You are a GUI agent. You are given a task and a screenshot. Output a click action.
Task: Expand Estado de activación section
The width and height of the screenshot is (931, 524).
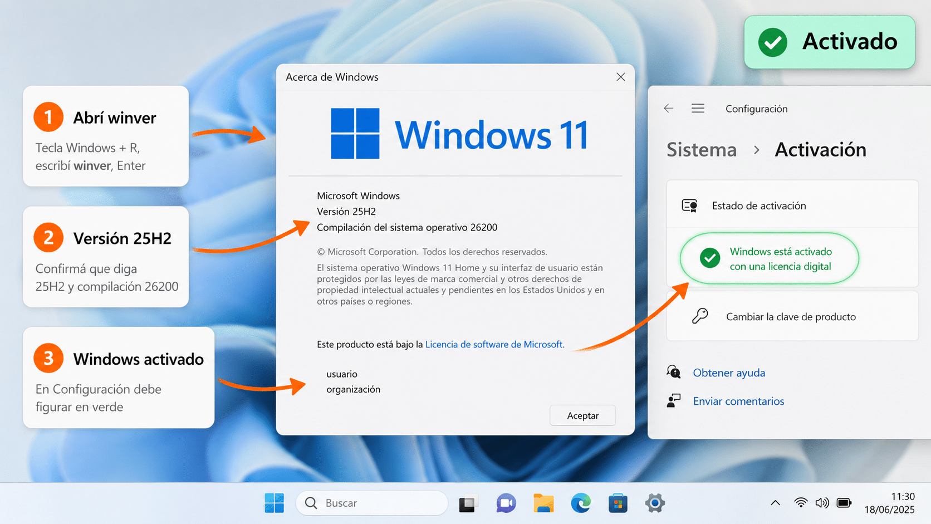pyautogui.click(x=792, y=205)
